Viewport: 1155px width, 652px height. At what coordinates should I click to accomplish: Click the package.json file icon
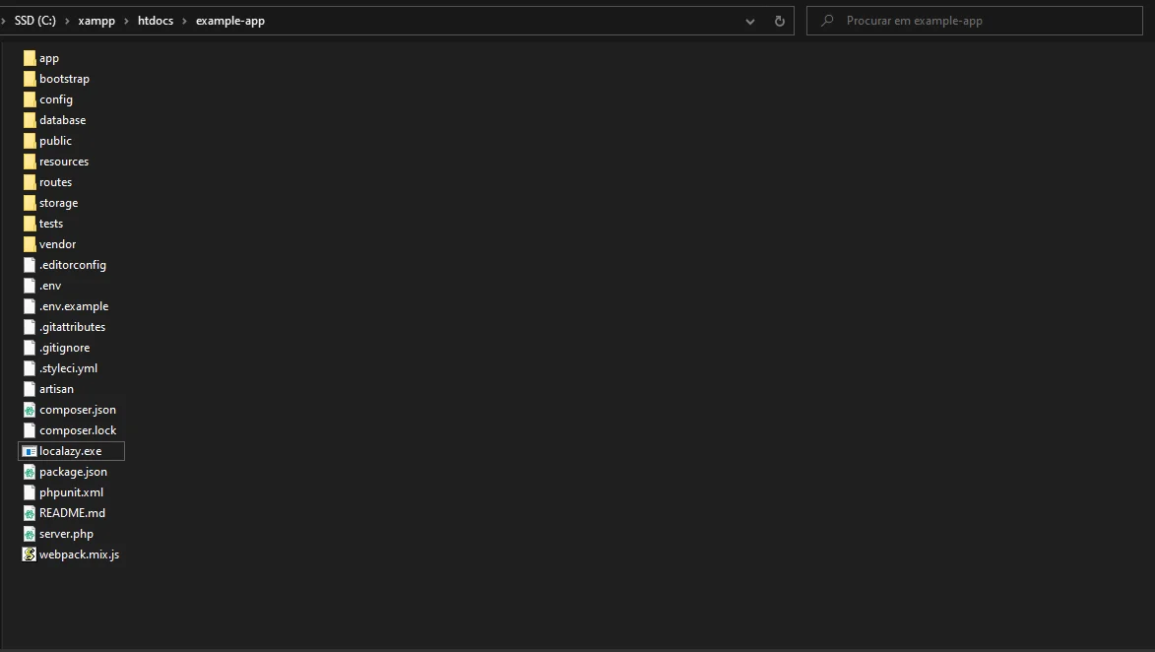[30, 472]
